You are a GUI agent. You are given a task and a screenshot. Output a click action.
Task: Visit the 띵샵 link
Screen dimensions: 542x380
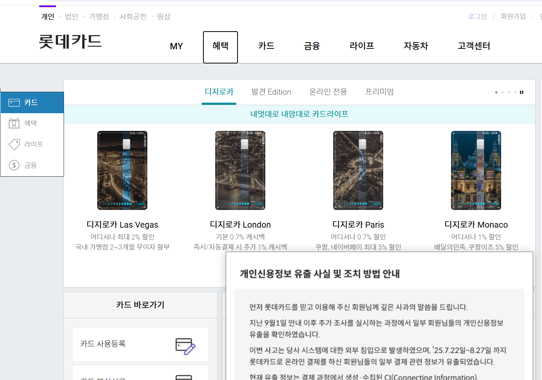click(163, 16)
